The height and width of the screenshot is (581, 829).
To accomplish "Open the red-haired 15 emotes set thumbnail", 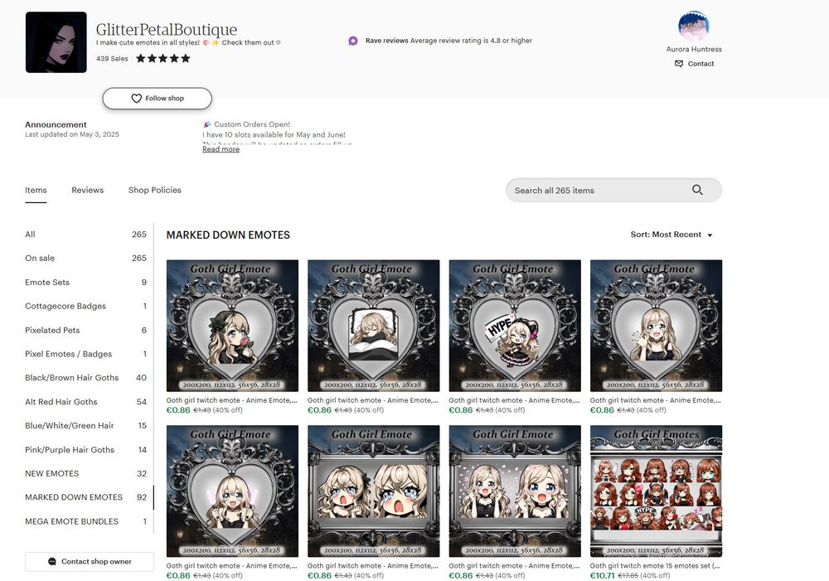I will [656, 491].
